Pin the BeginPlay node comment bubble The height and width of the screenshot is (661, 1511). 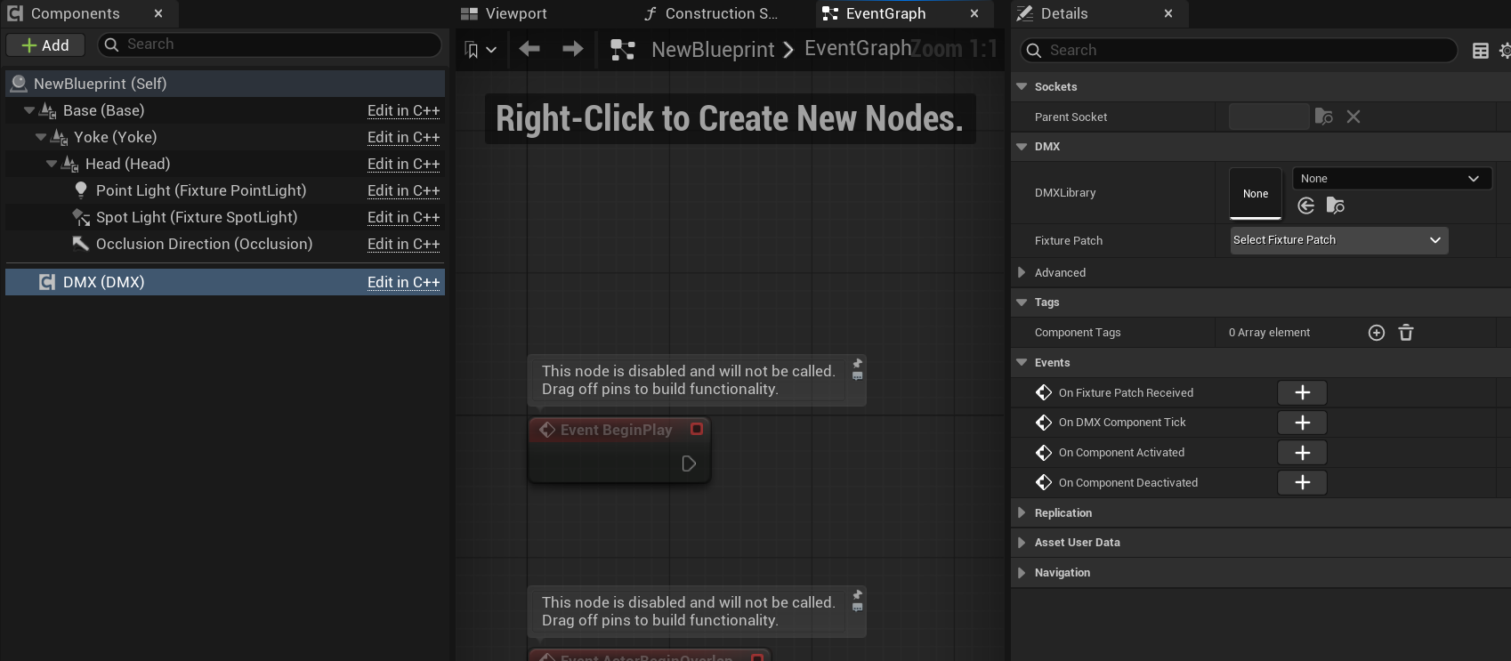[858, 363]
